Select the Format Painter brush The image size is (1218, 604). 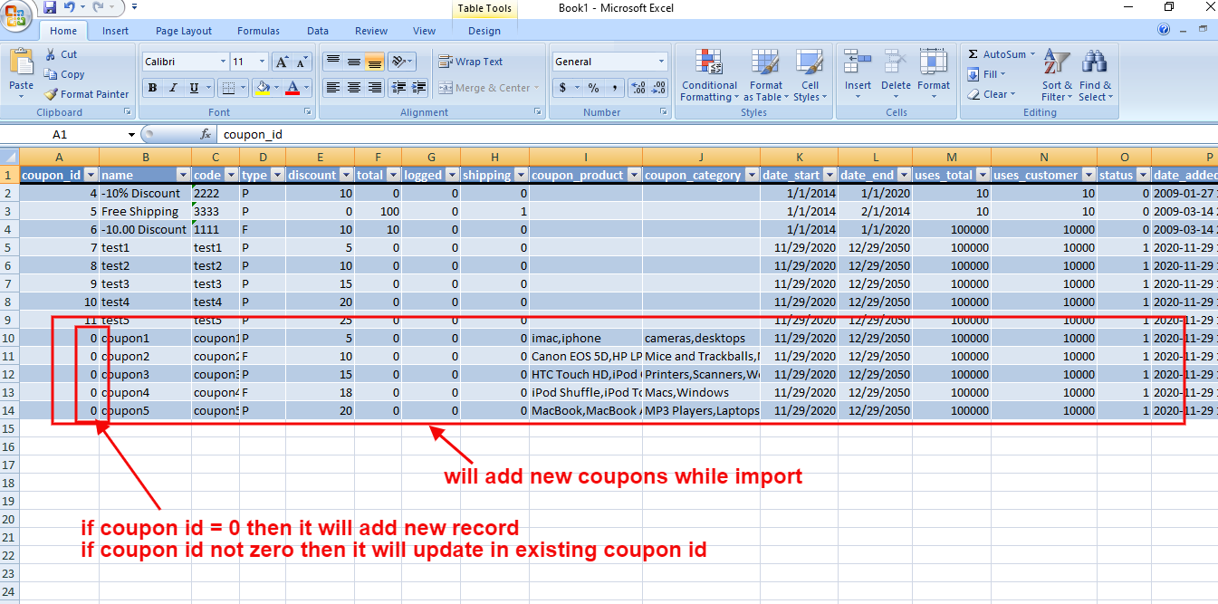tap(51, 94)
